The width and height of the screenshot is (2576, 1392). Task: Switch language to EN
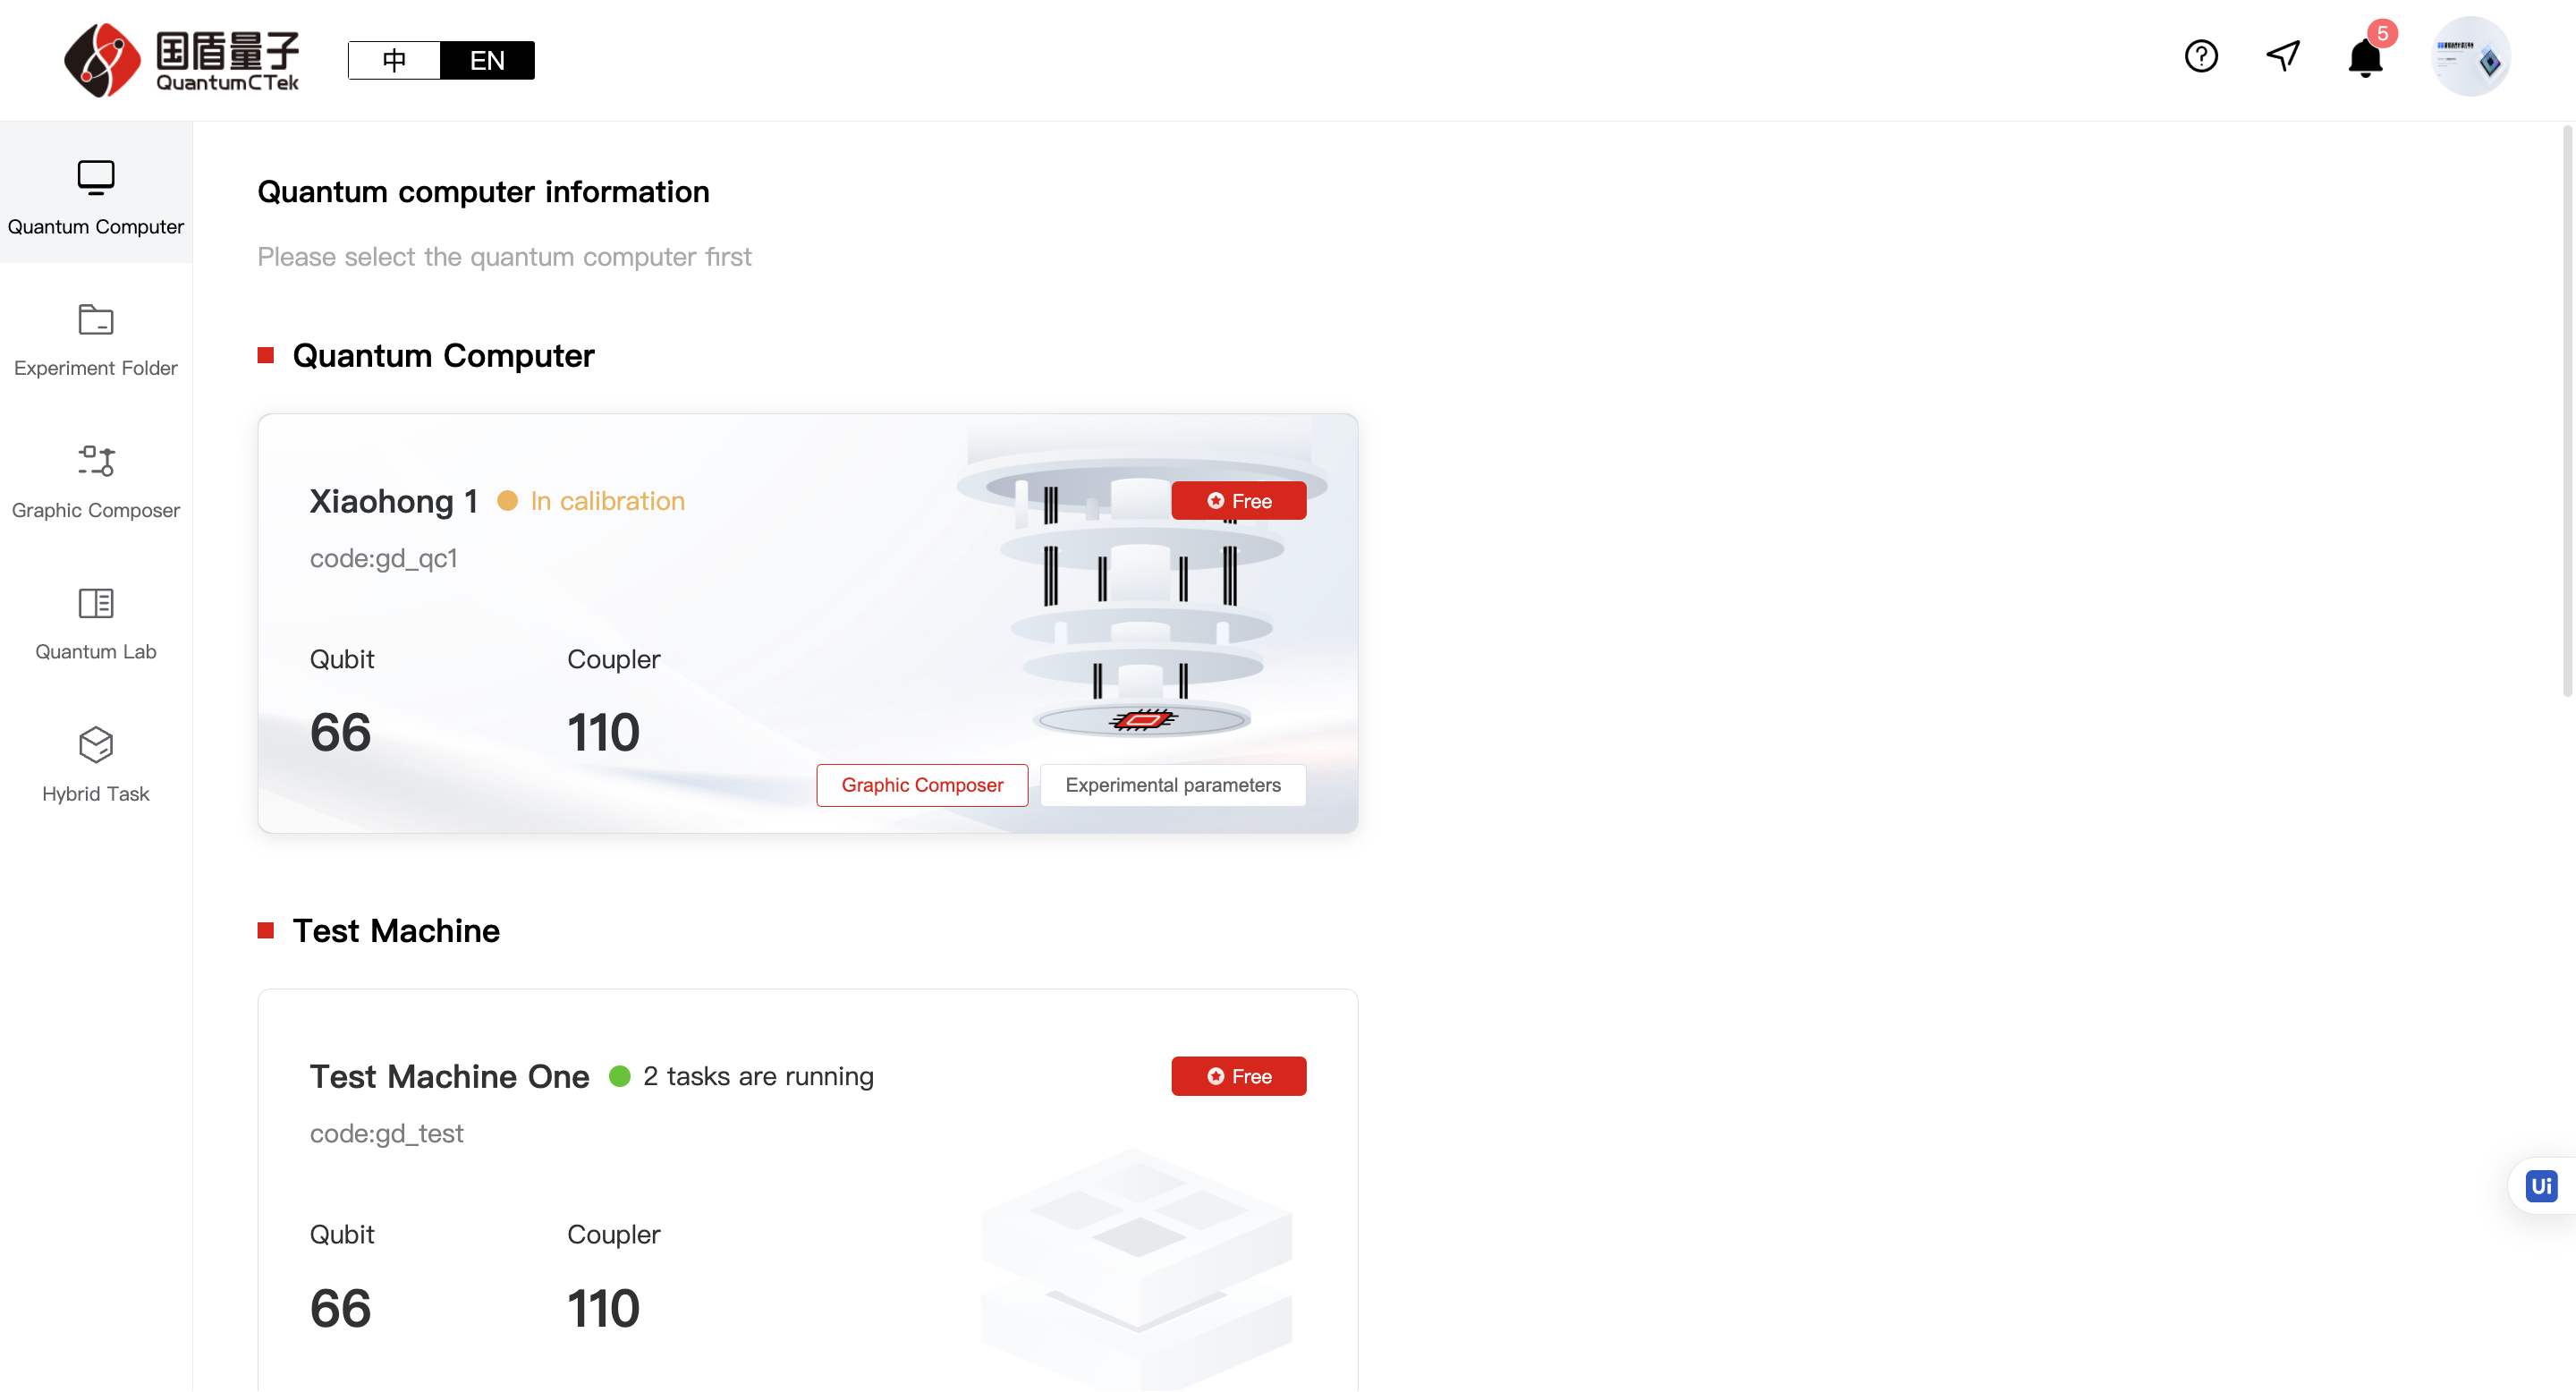pos(487,60)
